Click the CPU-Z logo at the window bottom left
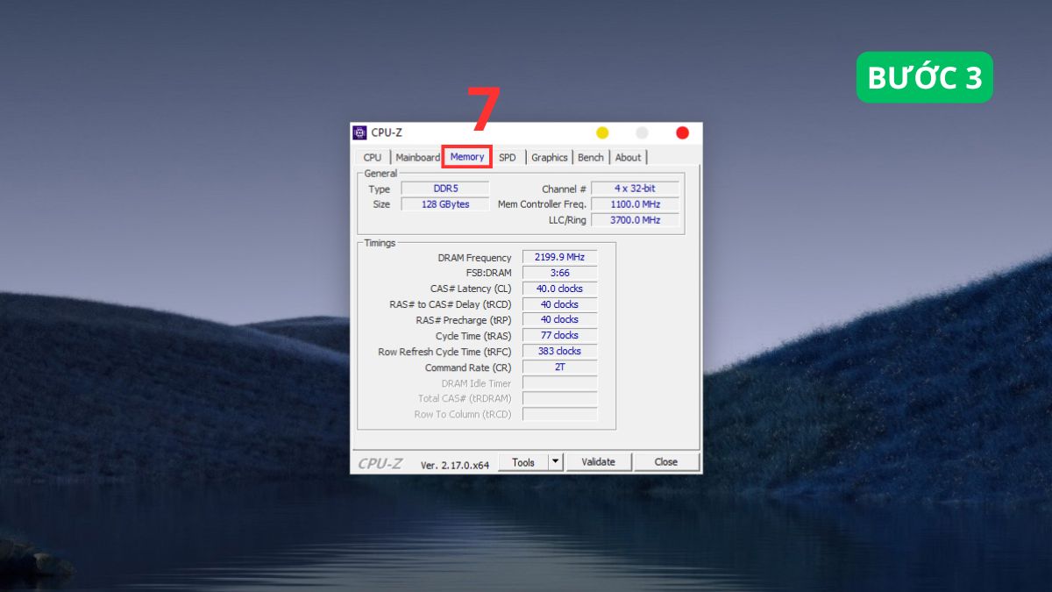Screen dimensions: 1052x592 [382, 461]
